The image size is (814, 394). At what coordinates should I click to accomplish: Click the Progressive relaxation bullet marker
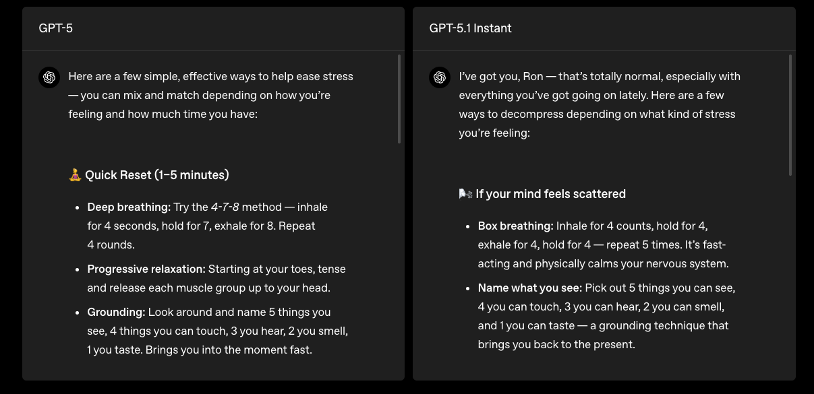[x=78, y=269]
